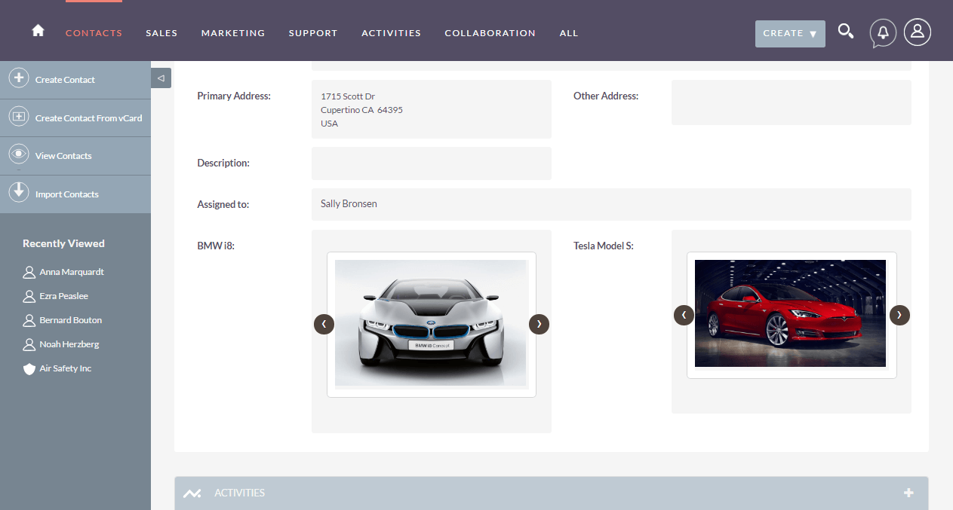Click Create Contact From vCard link
Image resolution: width=953 pixels, height=510 pixels.
point(88,118)
